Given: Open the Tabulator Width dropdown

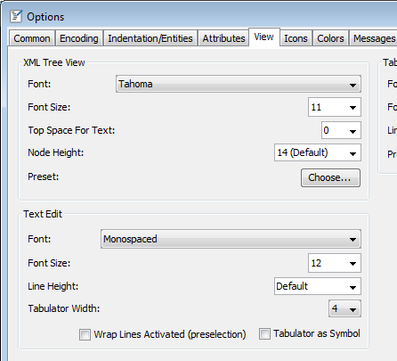Looking at the screenshot, I should [344, 308].
